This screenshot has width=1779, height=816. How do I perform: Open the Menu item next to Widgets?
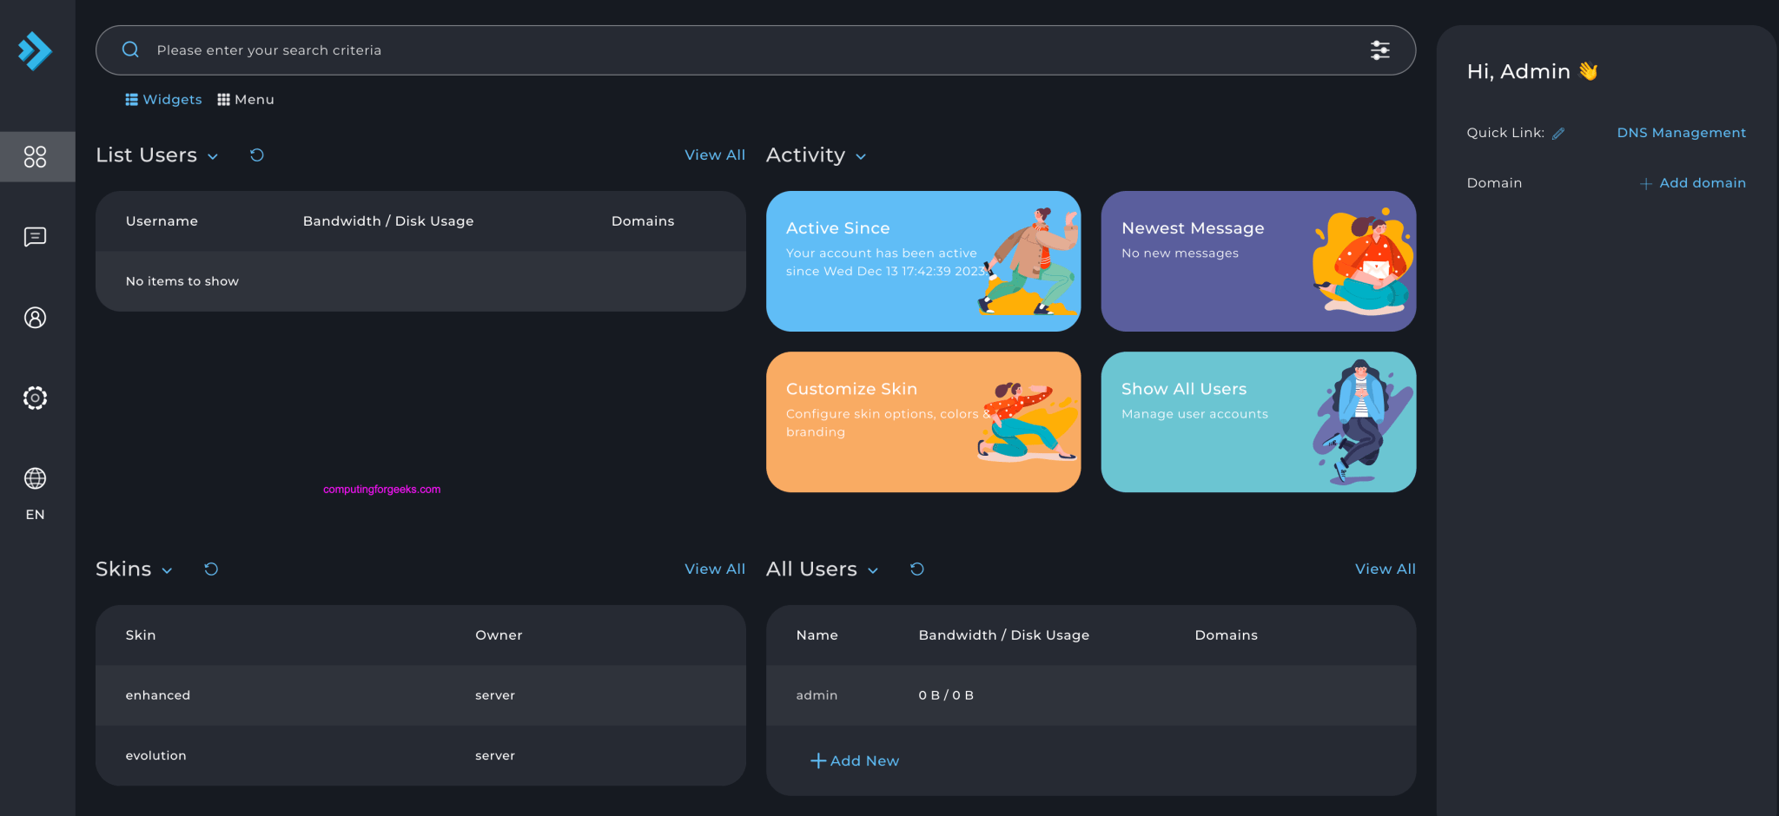tap(246, 99)
